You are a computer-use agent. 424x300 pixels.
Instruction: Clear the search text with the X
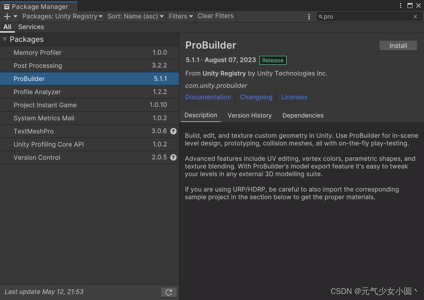point(415,17)
